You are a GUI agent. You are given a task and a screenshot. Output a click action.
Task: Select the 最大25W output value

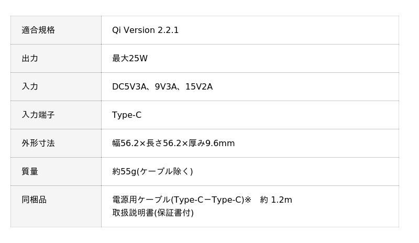tap(130, 59)
